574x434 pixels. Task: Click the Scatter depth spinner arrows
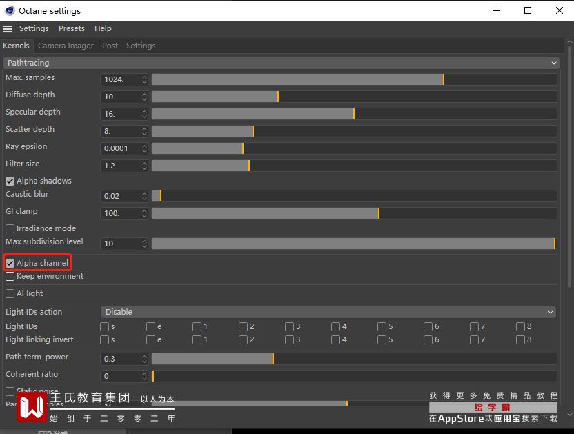[x=145, y=131]
